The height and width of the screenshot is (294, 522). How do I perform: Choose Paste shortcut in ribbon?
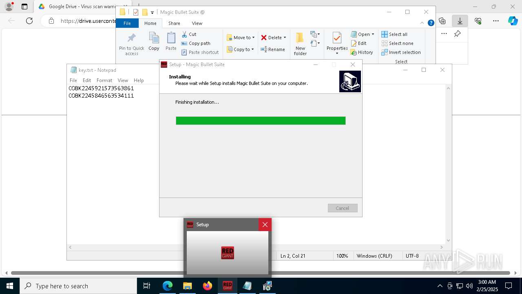click(x=200, y=52)
